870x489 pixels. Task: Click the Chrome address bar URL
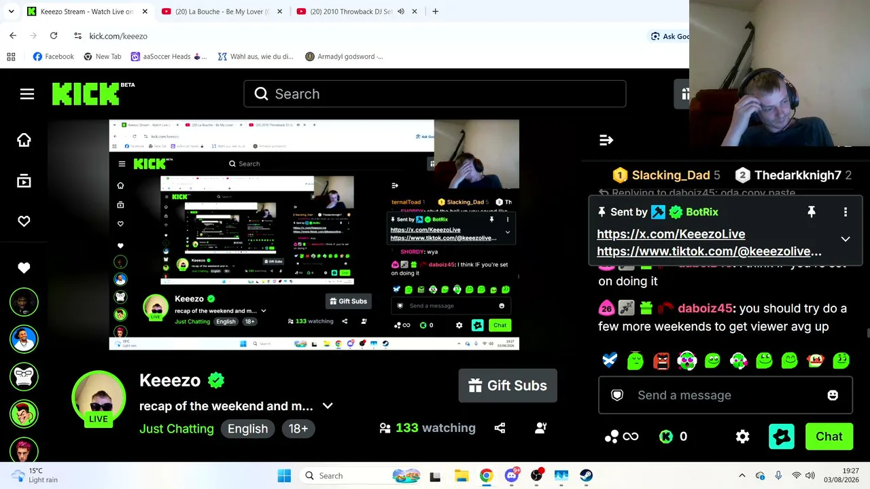pyautogui.click(x=118, y=36)
